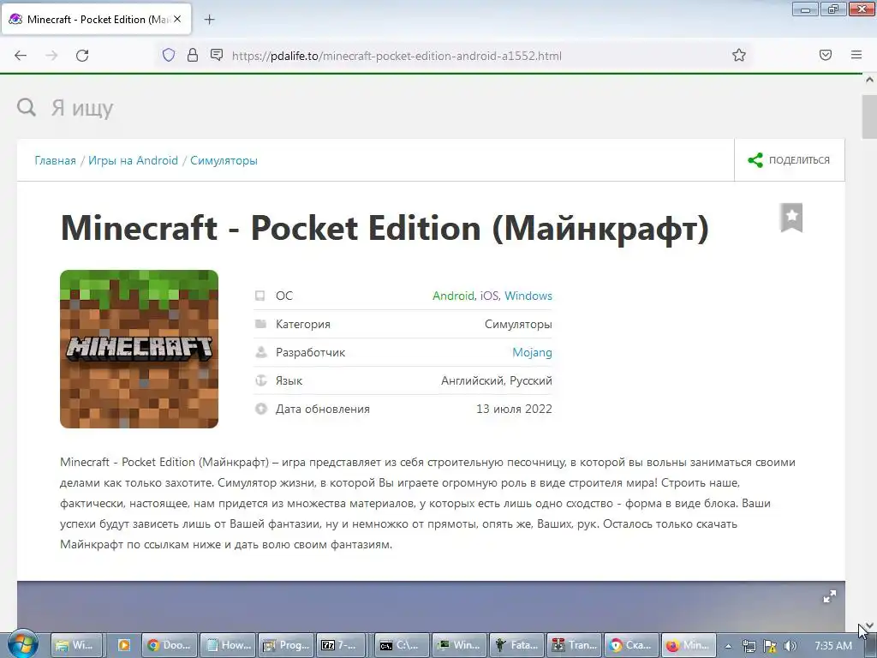Open the Главная breadcrumb link

click(56, 160)
